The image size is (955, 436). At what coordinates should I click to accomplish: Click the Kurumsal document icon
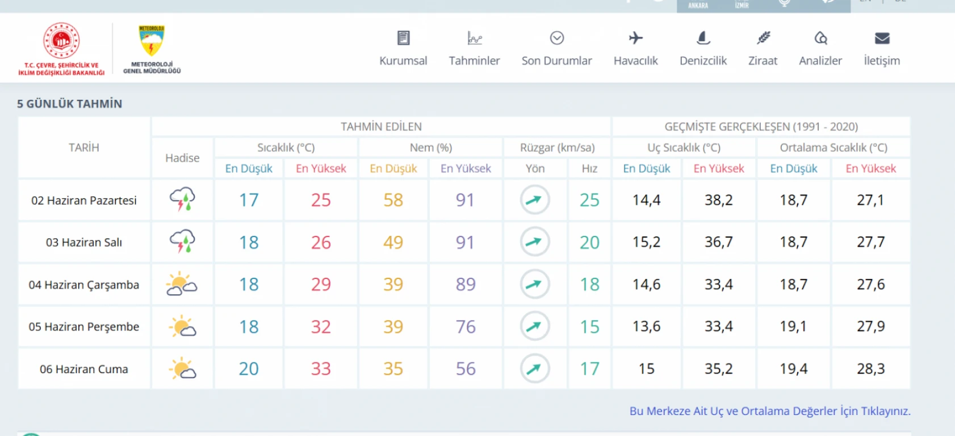coord(403,38)
